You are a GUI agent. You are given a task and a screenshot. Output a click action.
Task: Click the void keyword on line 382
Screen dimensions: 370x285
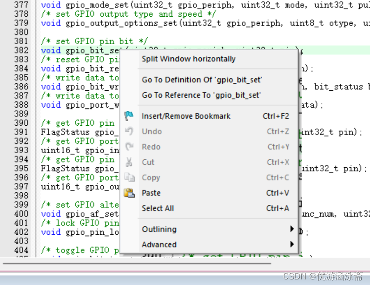51,50
